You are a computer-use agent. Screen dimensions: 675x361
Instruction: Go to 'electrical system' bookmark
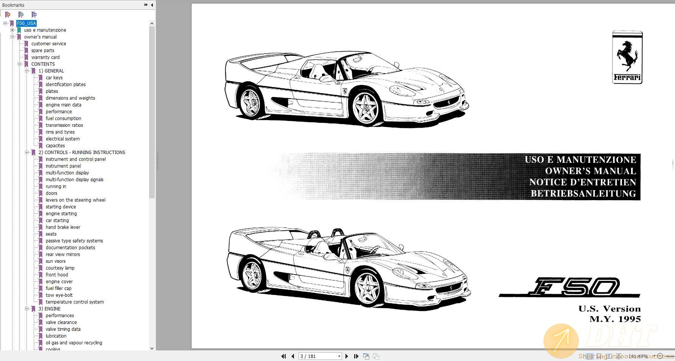pyautogui.click(x=62, y=139)
